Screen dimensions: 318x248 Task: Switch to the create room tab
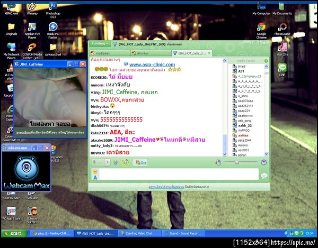tap(151, 53)
